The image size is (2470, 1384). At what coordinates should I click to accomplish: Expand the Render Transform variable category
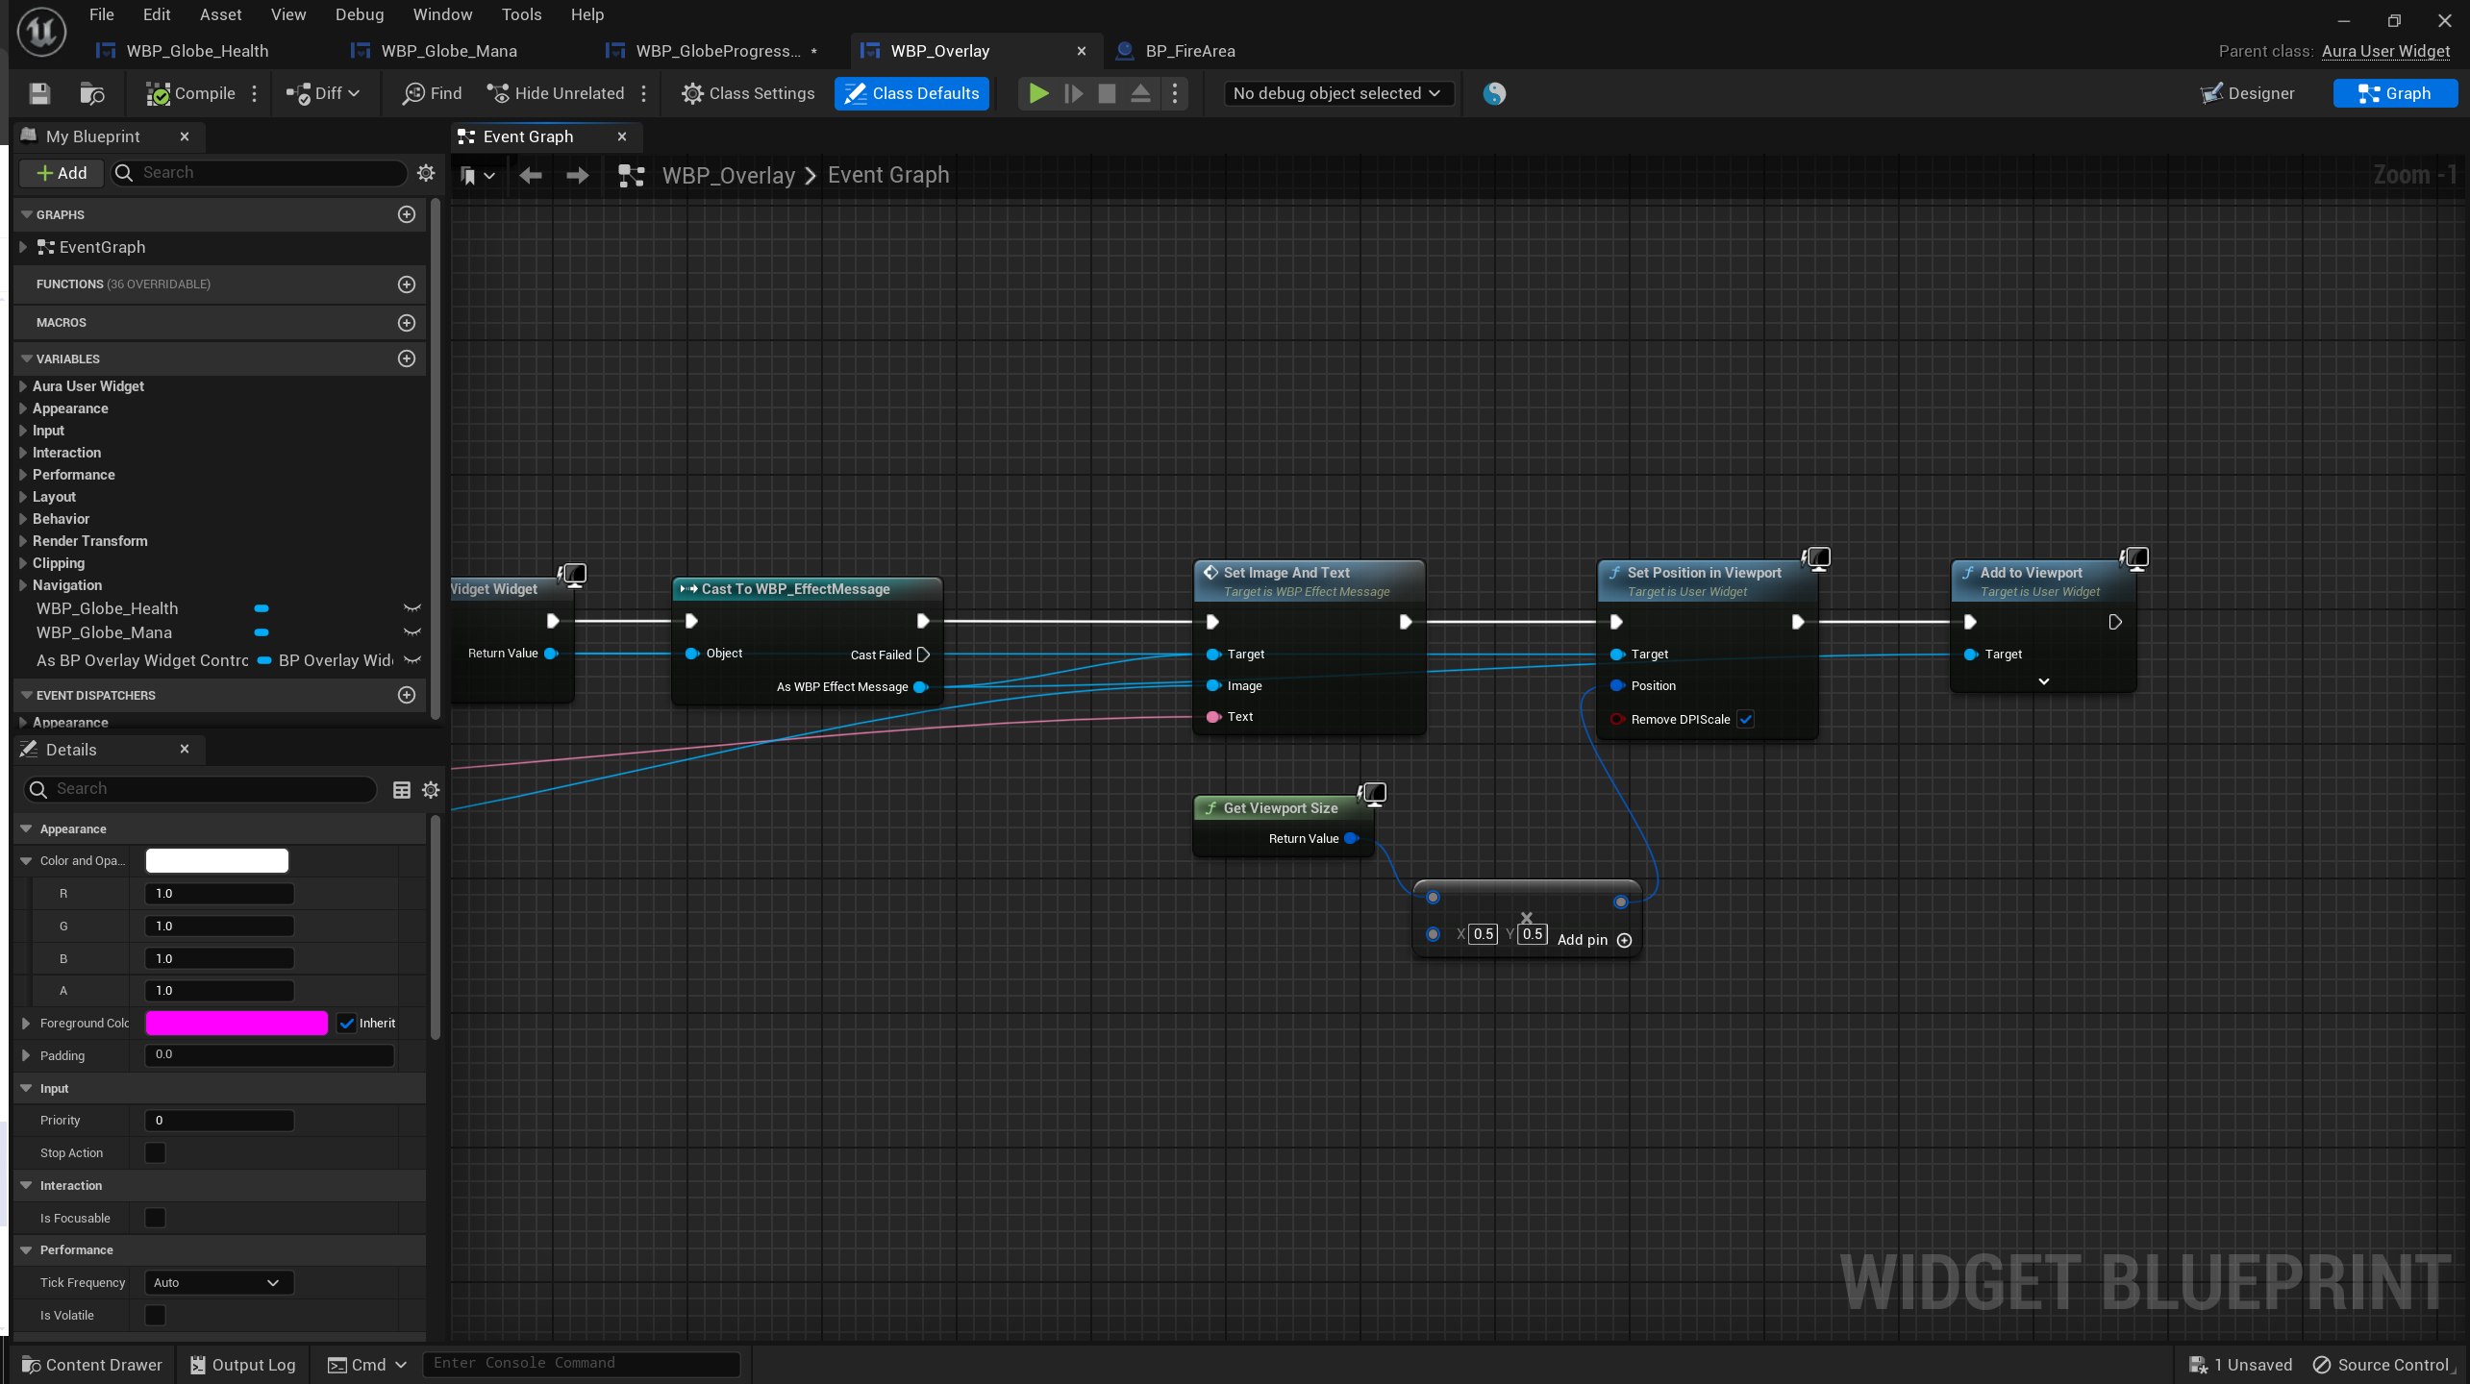23,541
